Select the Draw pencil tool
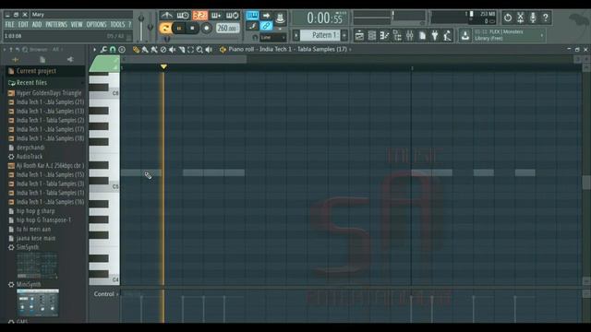The width and height of the screenshot is (591, 332). tap(136, 50)
